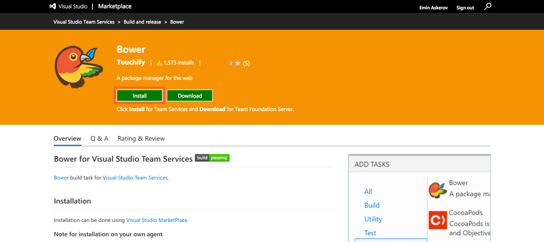Screen dimensions: 544x242
Task: Click the ADD TASKS panel title
Action: 372,164
